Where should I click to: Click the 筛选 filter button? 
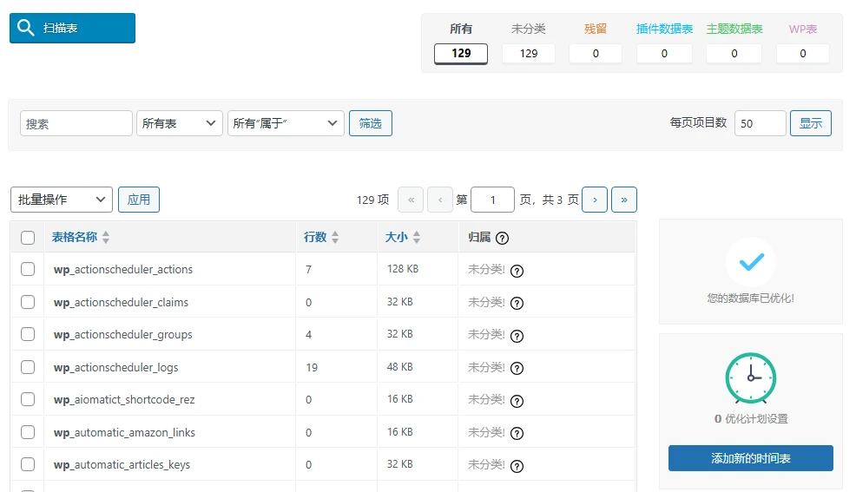(x=370, y=123)
